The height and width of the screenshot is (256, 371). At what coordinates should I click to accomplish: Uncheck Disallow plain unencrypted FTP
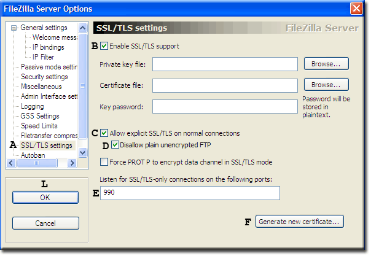coord(115,144)
